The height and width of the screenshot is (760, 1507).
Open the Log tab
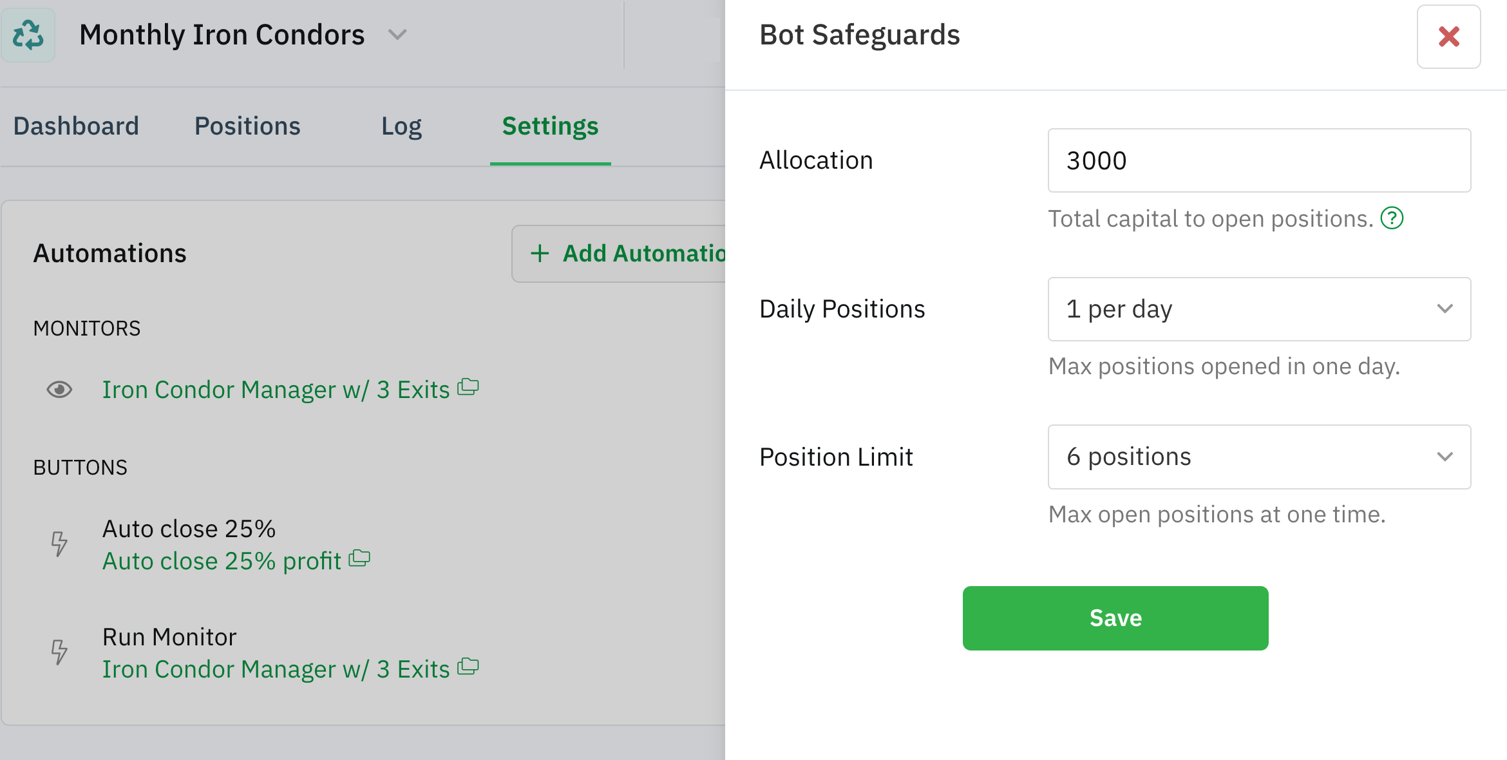click(x=401, y=126)
